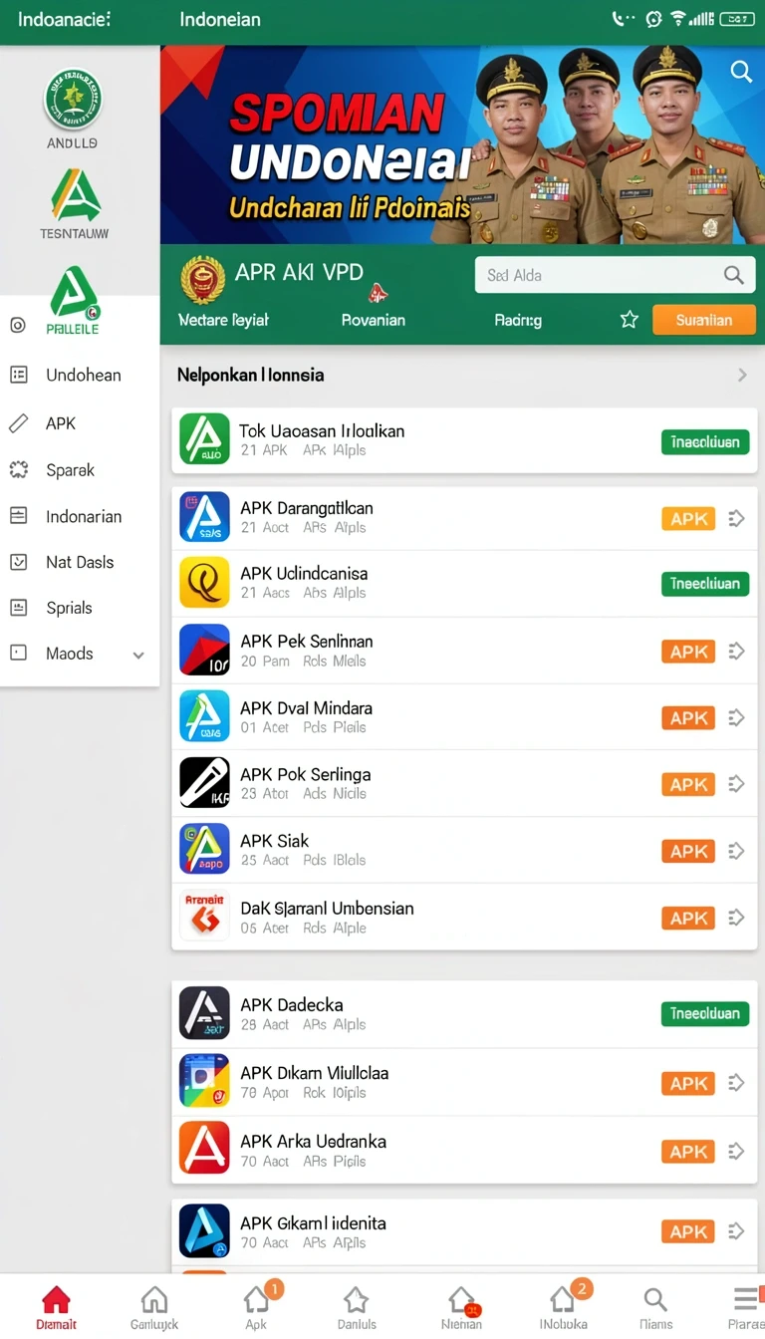Select Sprials in the sidebar
The image size is (765, 1339).
[x=80, y=608]
